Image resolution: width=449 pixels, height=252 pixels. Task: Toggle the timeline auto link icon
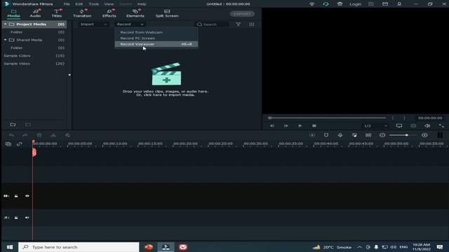tap(19, 144)
